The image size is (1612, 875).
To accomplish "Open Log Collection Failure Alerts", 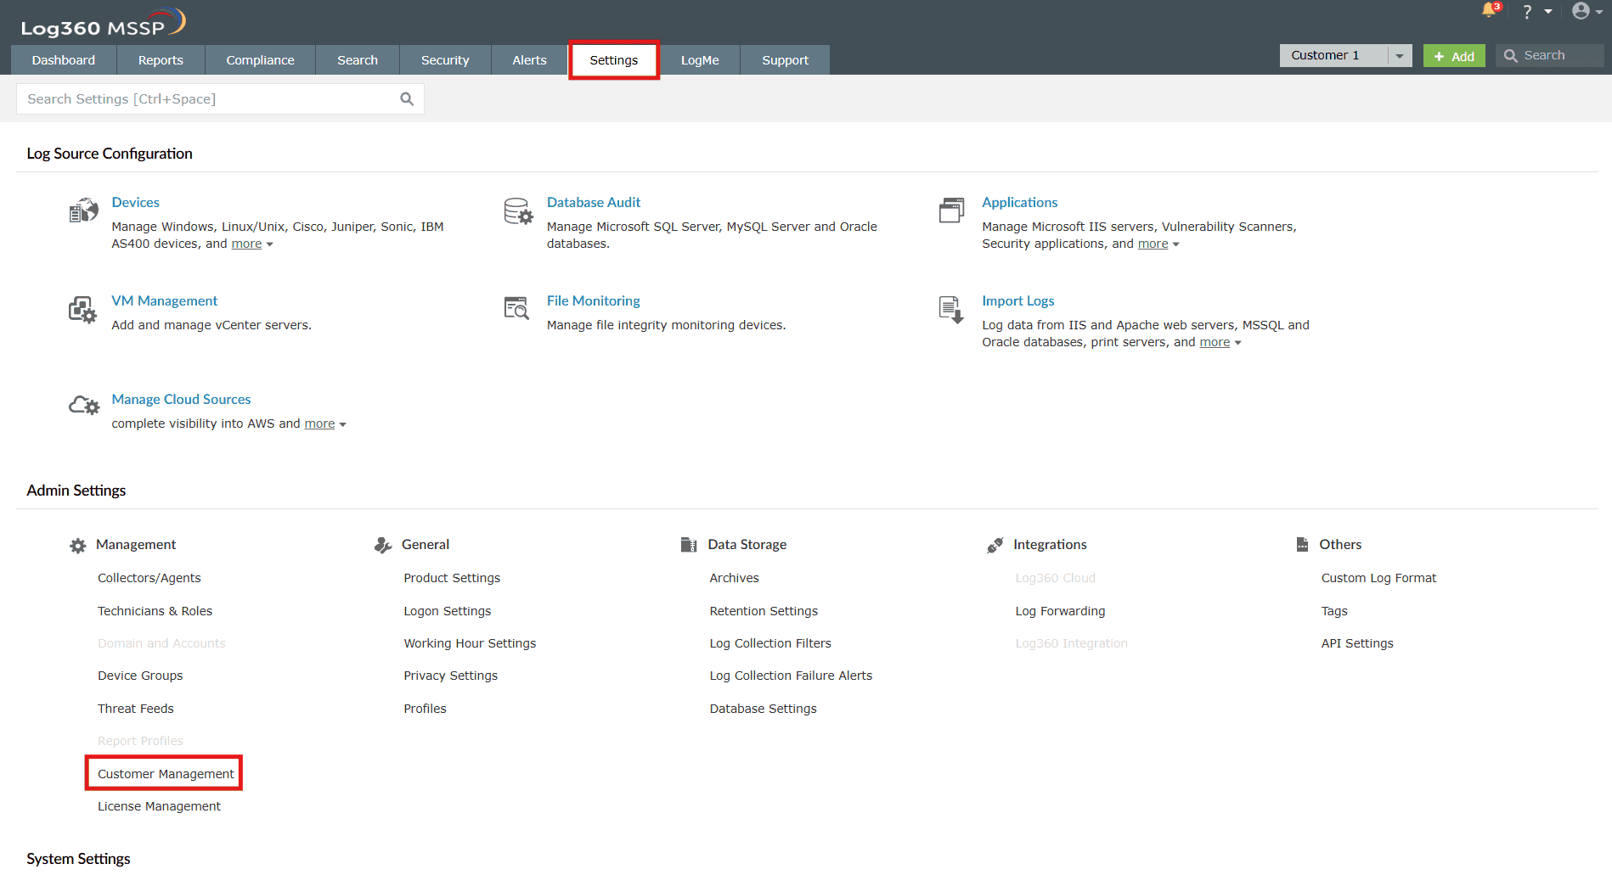I will click(791, 676).
